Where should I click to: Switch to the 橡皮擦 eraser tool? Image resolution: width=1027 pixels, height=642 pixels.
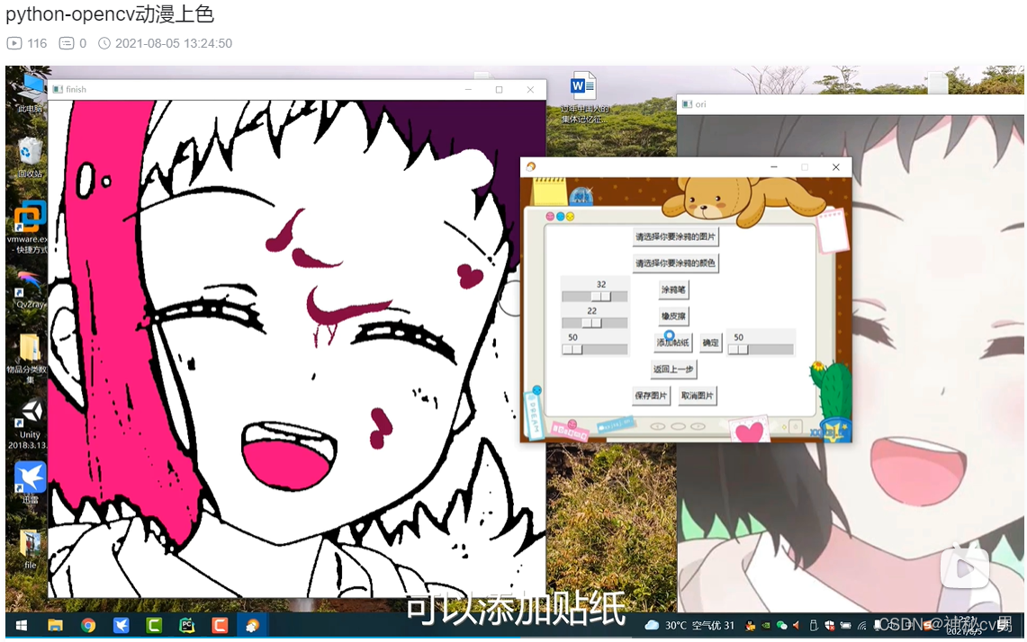pyautogui.click(x=672, y=316)
